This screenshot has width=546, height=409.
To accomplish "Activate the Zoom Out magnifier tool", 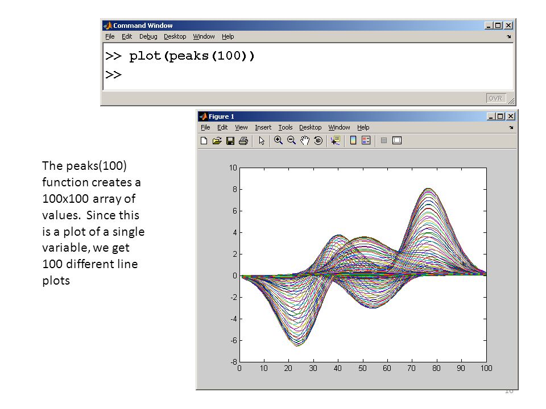I will point(291,140).
